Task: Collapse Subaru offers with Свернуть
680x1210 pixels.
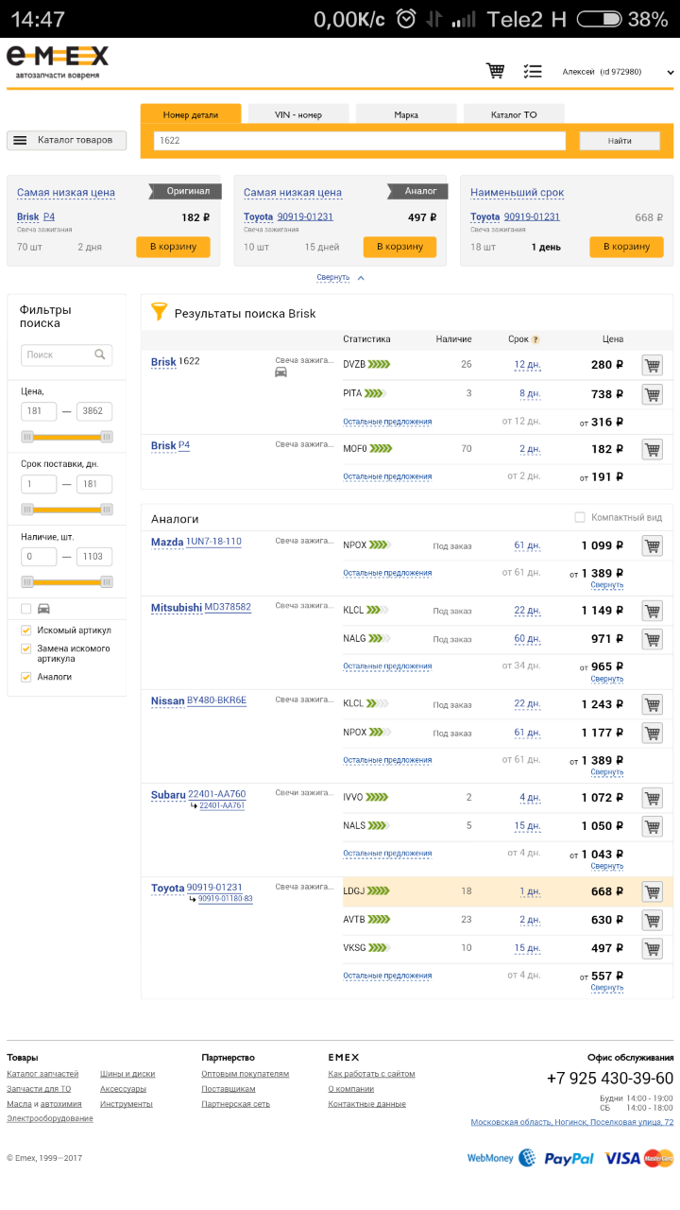Action: tap(607, 866)
